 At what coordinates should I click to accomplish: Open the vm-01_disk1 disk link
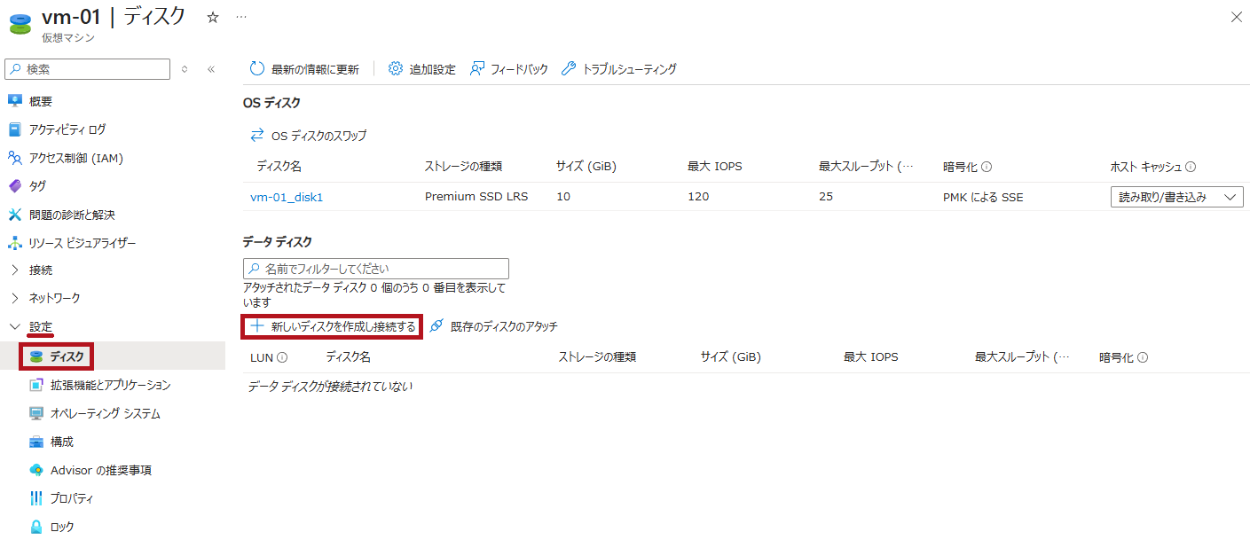coord(287,198)
